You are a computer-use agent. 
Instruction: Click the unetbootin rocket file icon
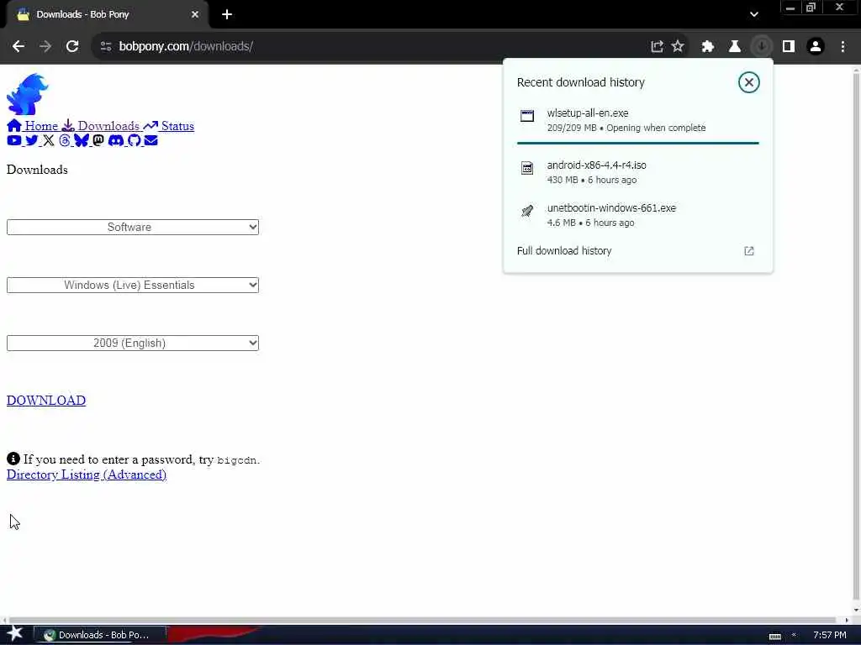point(527,211)
